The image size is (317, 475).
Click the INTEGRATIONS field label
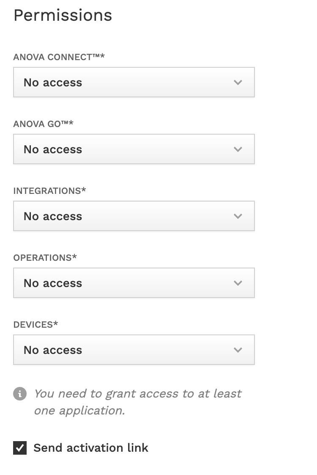pos(49,191)
